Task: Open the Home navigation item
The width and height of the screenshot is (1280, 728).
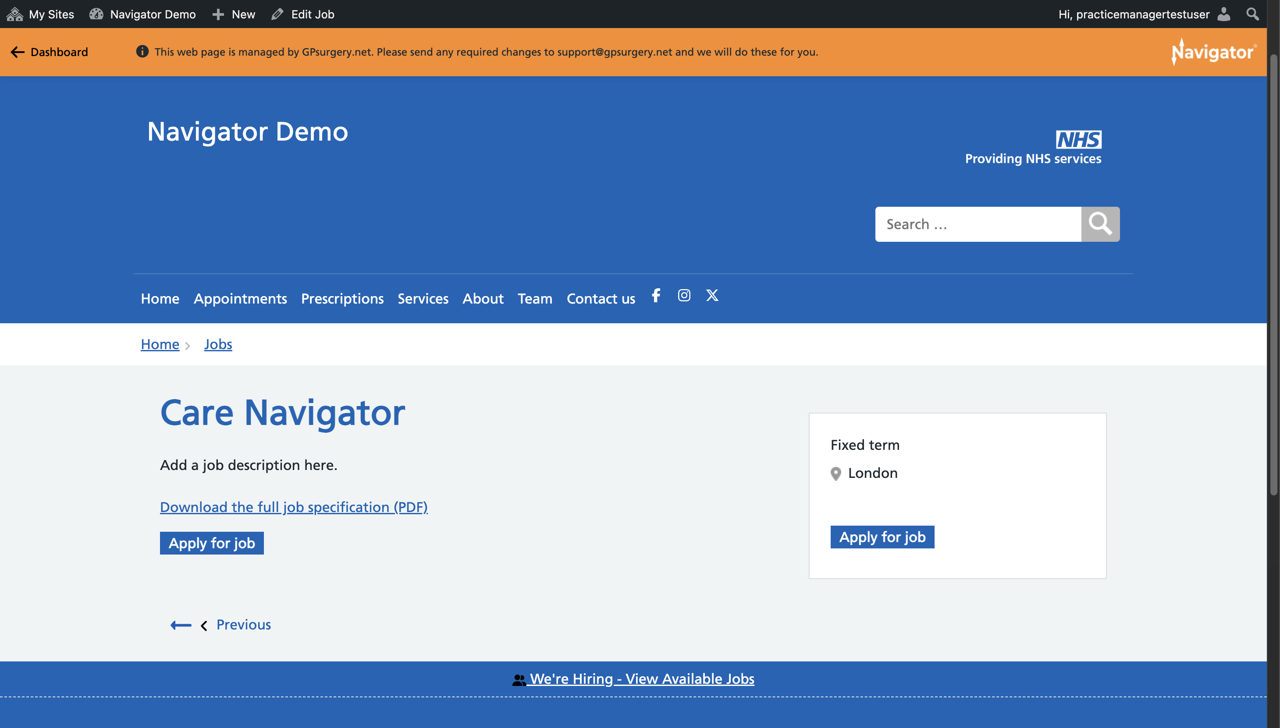Action: click(160, 298)
